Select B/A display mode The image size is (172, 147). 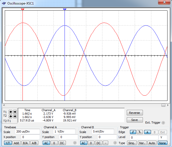(25, 143)
